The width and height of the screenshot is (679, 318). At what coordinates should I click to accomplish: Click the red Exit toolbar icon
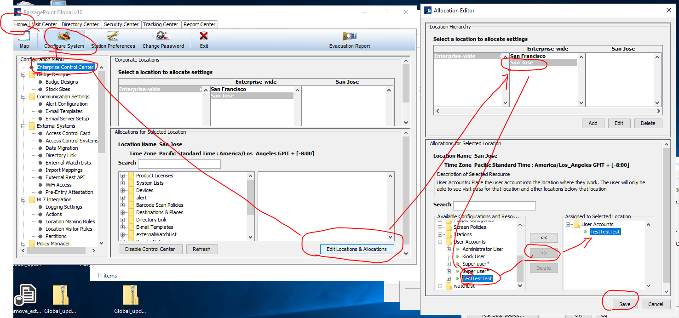click(204, 40)
